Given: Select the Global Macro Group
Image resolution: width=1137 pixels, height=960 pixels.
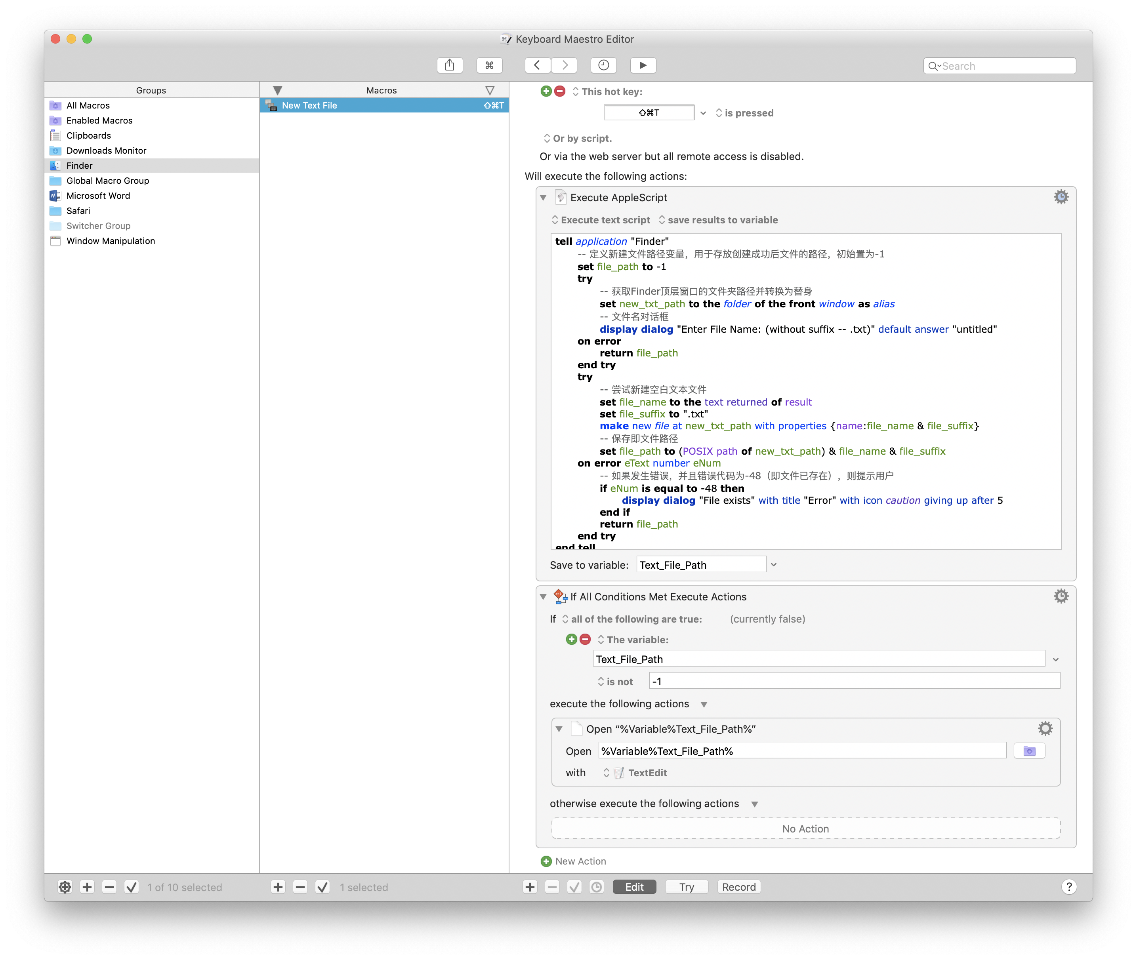Looking at the screenshot, I should click(x=108, y=181).
